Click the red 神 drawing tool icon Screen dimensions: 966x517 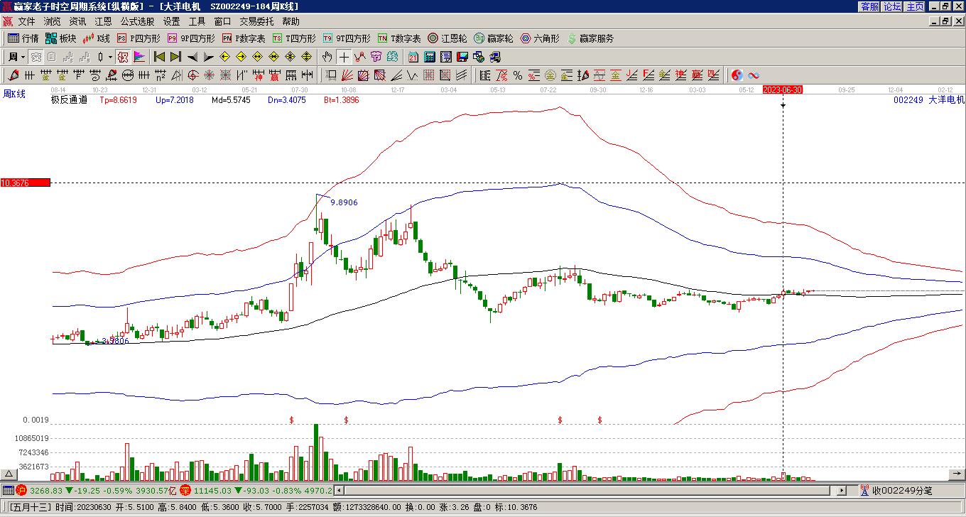pyautogui.click(x=259, y=75)
